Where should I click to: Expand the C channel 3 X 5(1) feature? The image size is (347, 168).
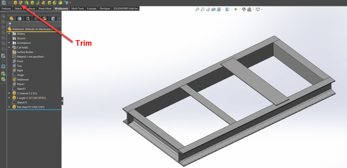[9, 93]
